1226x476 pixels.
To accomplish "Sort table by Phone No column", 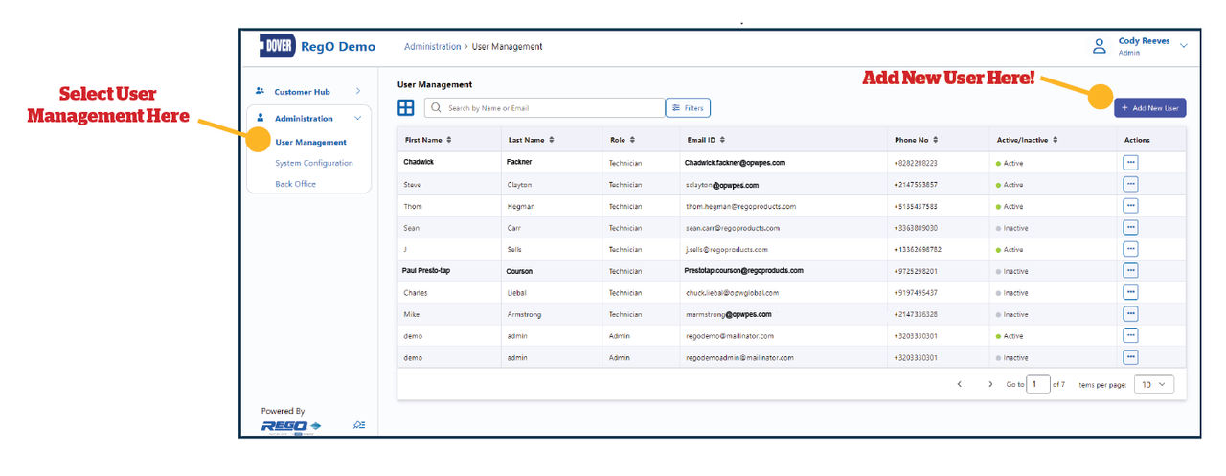I will pyautogui.click(x=935, y=140).
